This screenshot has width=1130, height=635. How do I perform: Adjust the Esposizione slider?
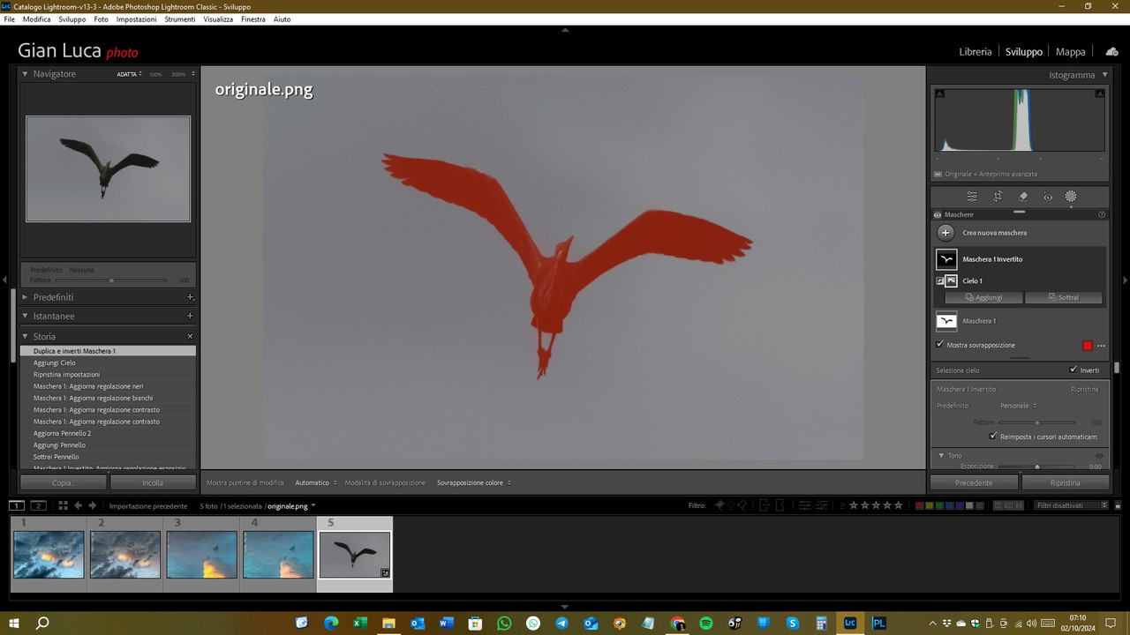click(x=1036, y=466)
